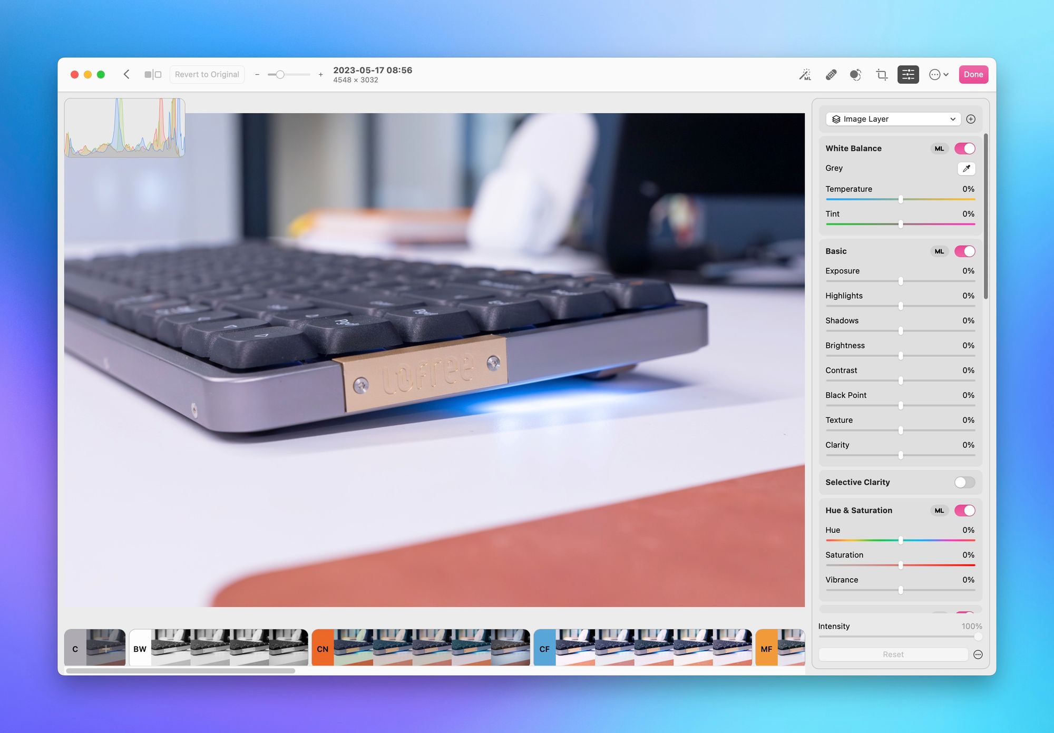Screen dimensions: 1054x733
Task: Expand the toolbar More options menu
Action: pos(939,75)
